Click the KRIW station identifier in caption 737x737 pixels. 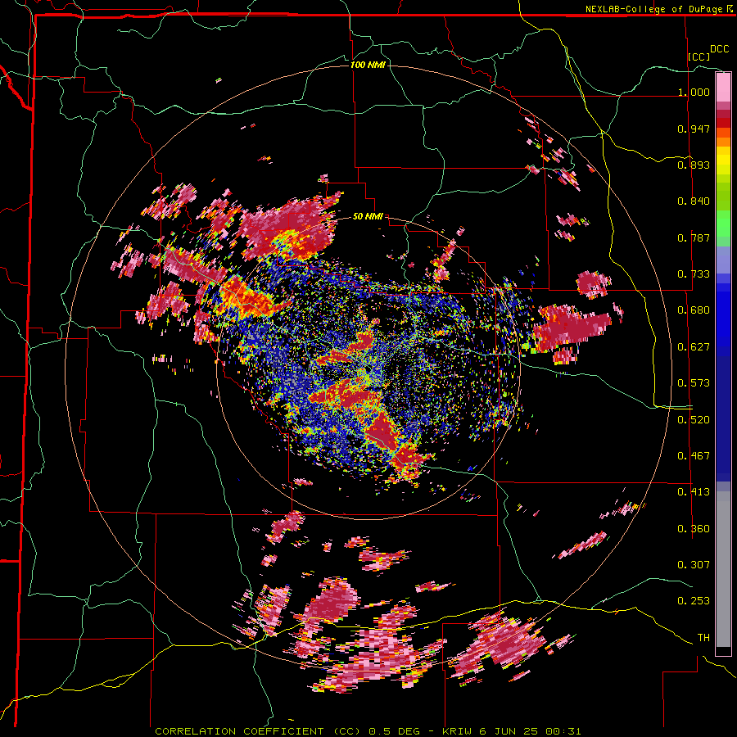coord(459,731)
